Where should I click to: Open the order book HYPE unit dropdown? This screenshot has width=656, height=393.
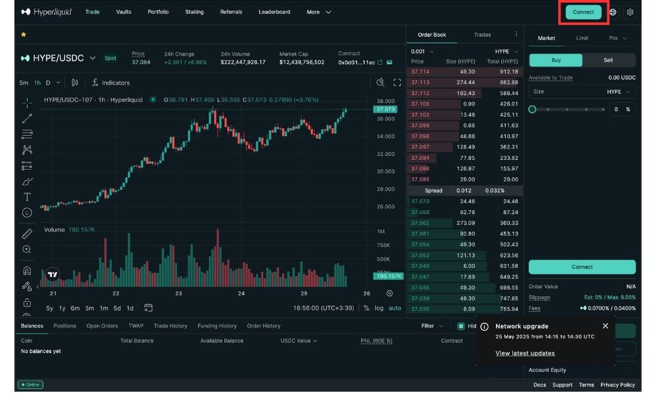(506, 51)
